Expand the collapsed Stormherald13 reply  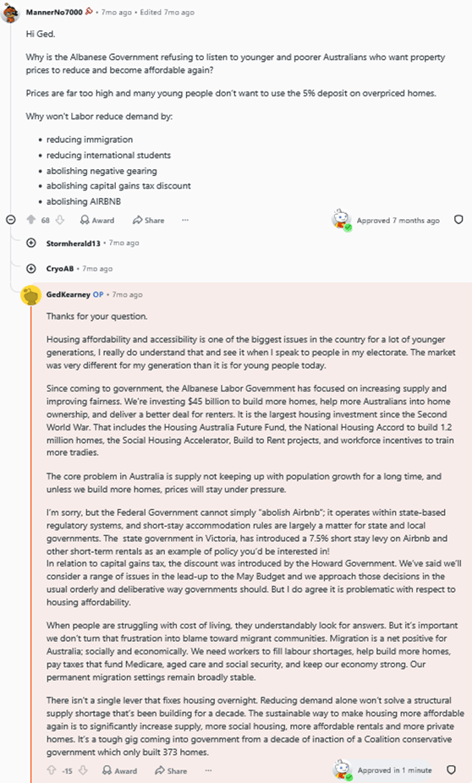31,244
